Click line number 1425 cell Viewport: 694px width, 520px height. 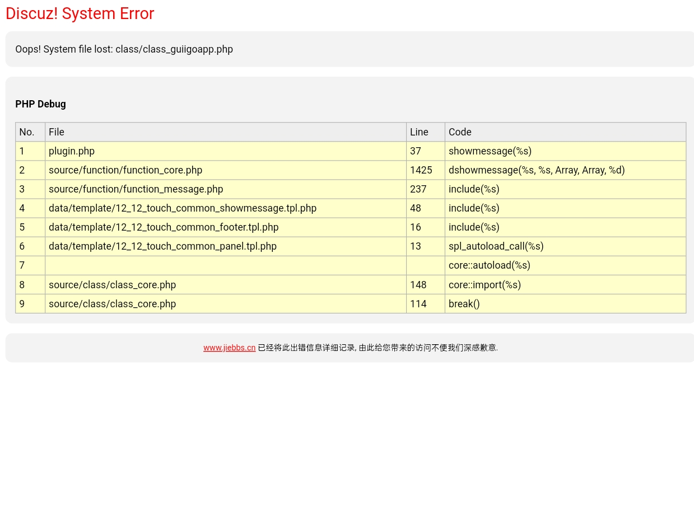[421, 170]
